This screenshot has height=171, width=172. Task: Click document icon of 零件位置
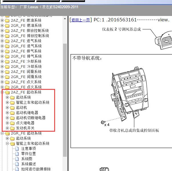pos(17,154)
